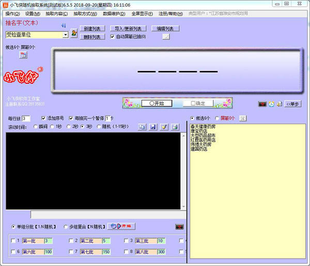Click the <<单步 button

(x=293, y=104)
